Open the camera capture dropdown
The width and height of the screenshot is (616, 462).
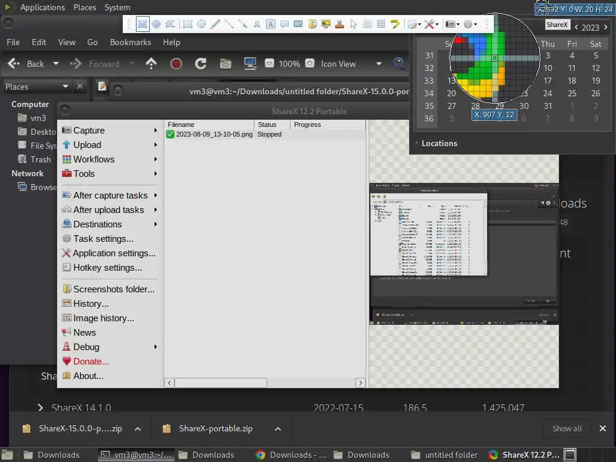click(x=452, y=24)
